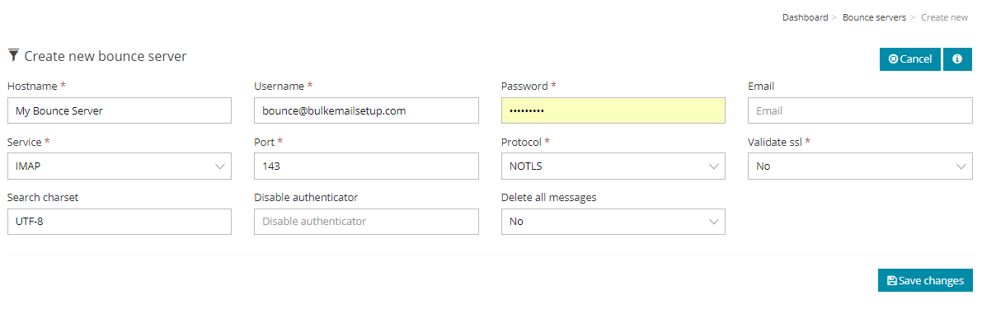This screenshot has width=982, height=314.
Task: Go to Dashboard breadcrumb link
Action: pyautogui.click(x=805, y=17)
